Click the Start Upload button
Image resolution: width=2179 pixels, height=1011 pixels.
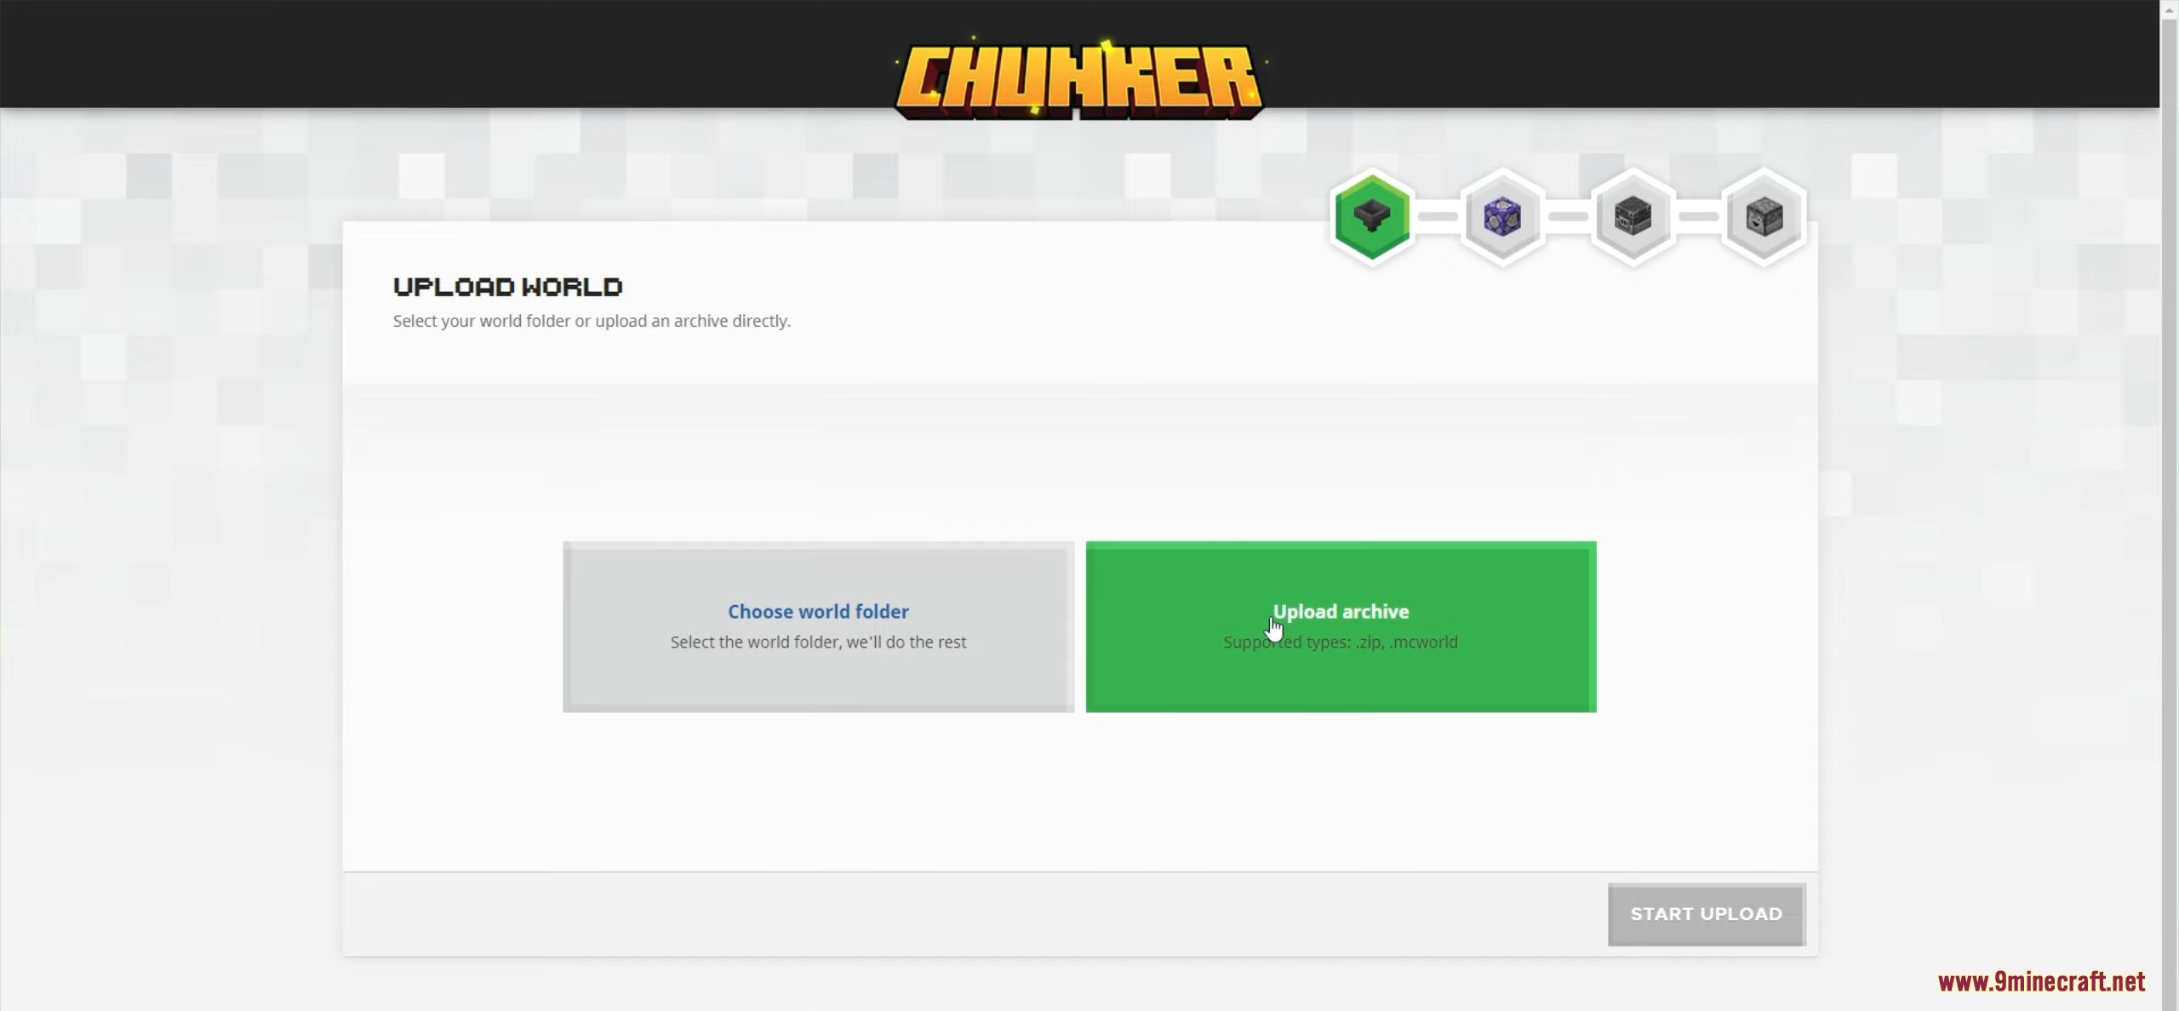tap(1707, 914)
